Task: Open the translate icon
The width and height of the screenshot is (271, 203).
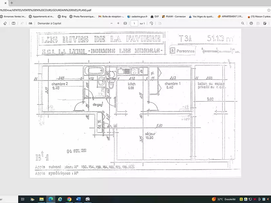Action: click(30, 23)
